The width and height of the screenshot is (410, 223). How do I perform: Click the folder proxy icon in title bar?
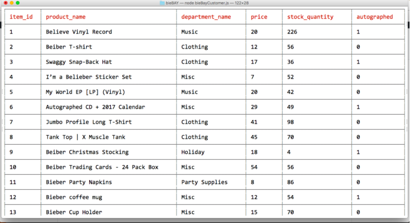click(162, 3)
